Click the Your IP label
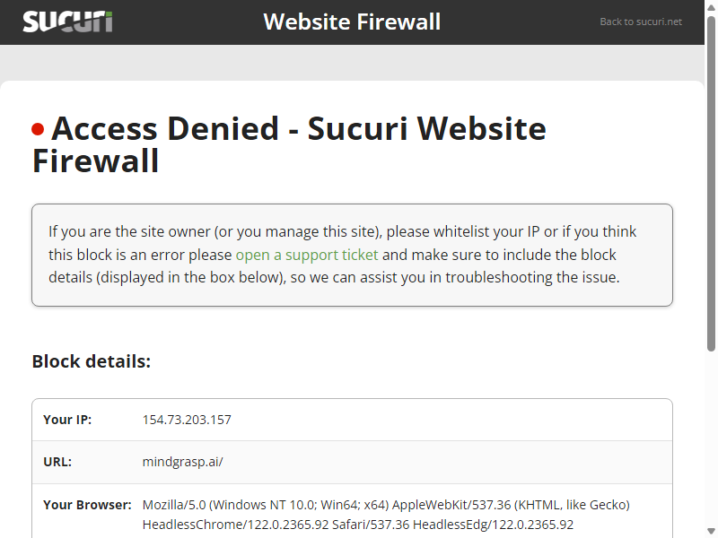The width and height of the screenshot is (718, 538). [x=67, y=420]
